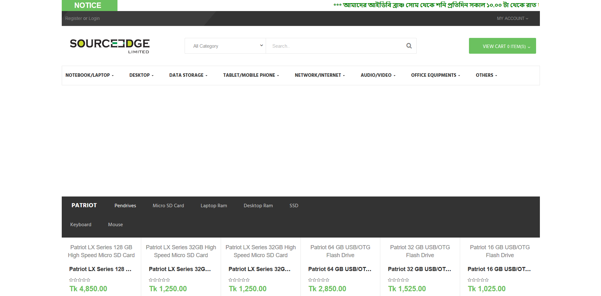Click the bold Patriot 64 GB USB/OT... title

click(340, 269)
